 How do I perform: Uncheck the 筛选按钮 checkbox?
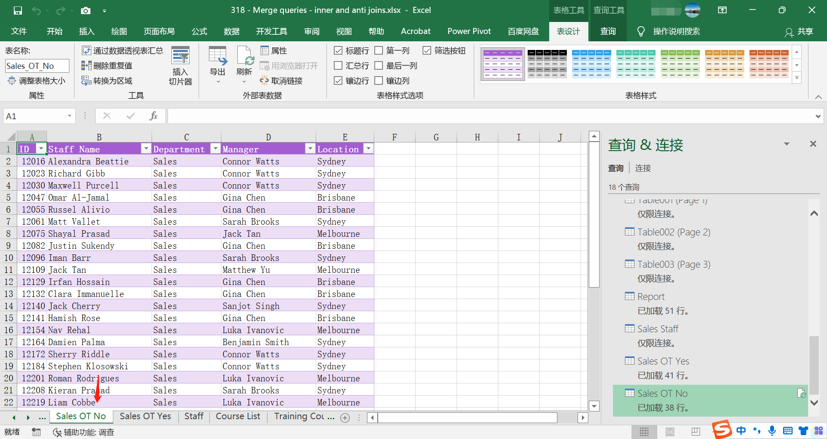[427, 50]
